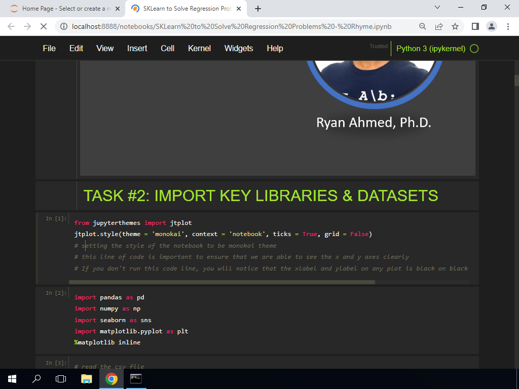
Task: Open the Chrome profile avatar
Action: tap(492, 26)
